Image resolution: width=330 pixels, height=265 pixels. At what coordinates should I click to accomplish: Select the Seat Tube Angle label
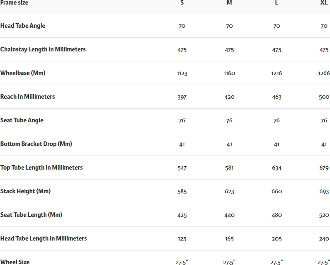pyautogui.click(x=22, y=120)
